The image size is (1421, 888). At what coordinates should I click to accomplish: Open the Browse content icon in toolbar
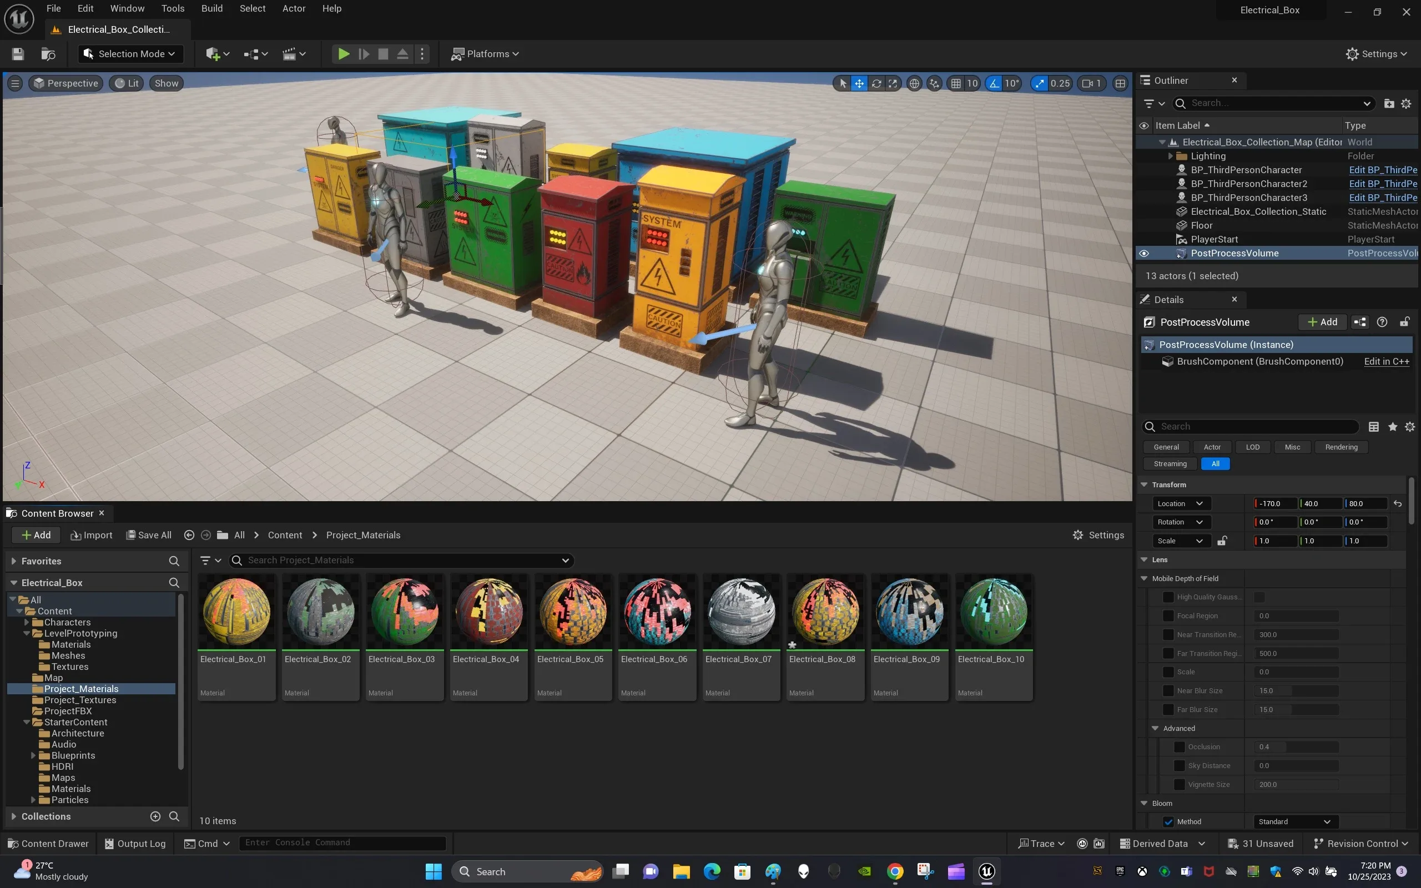48,54
